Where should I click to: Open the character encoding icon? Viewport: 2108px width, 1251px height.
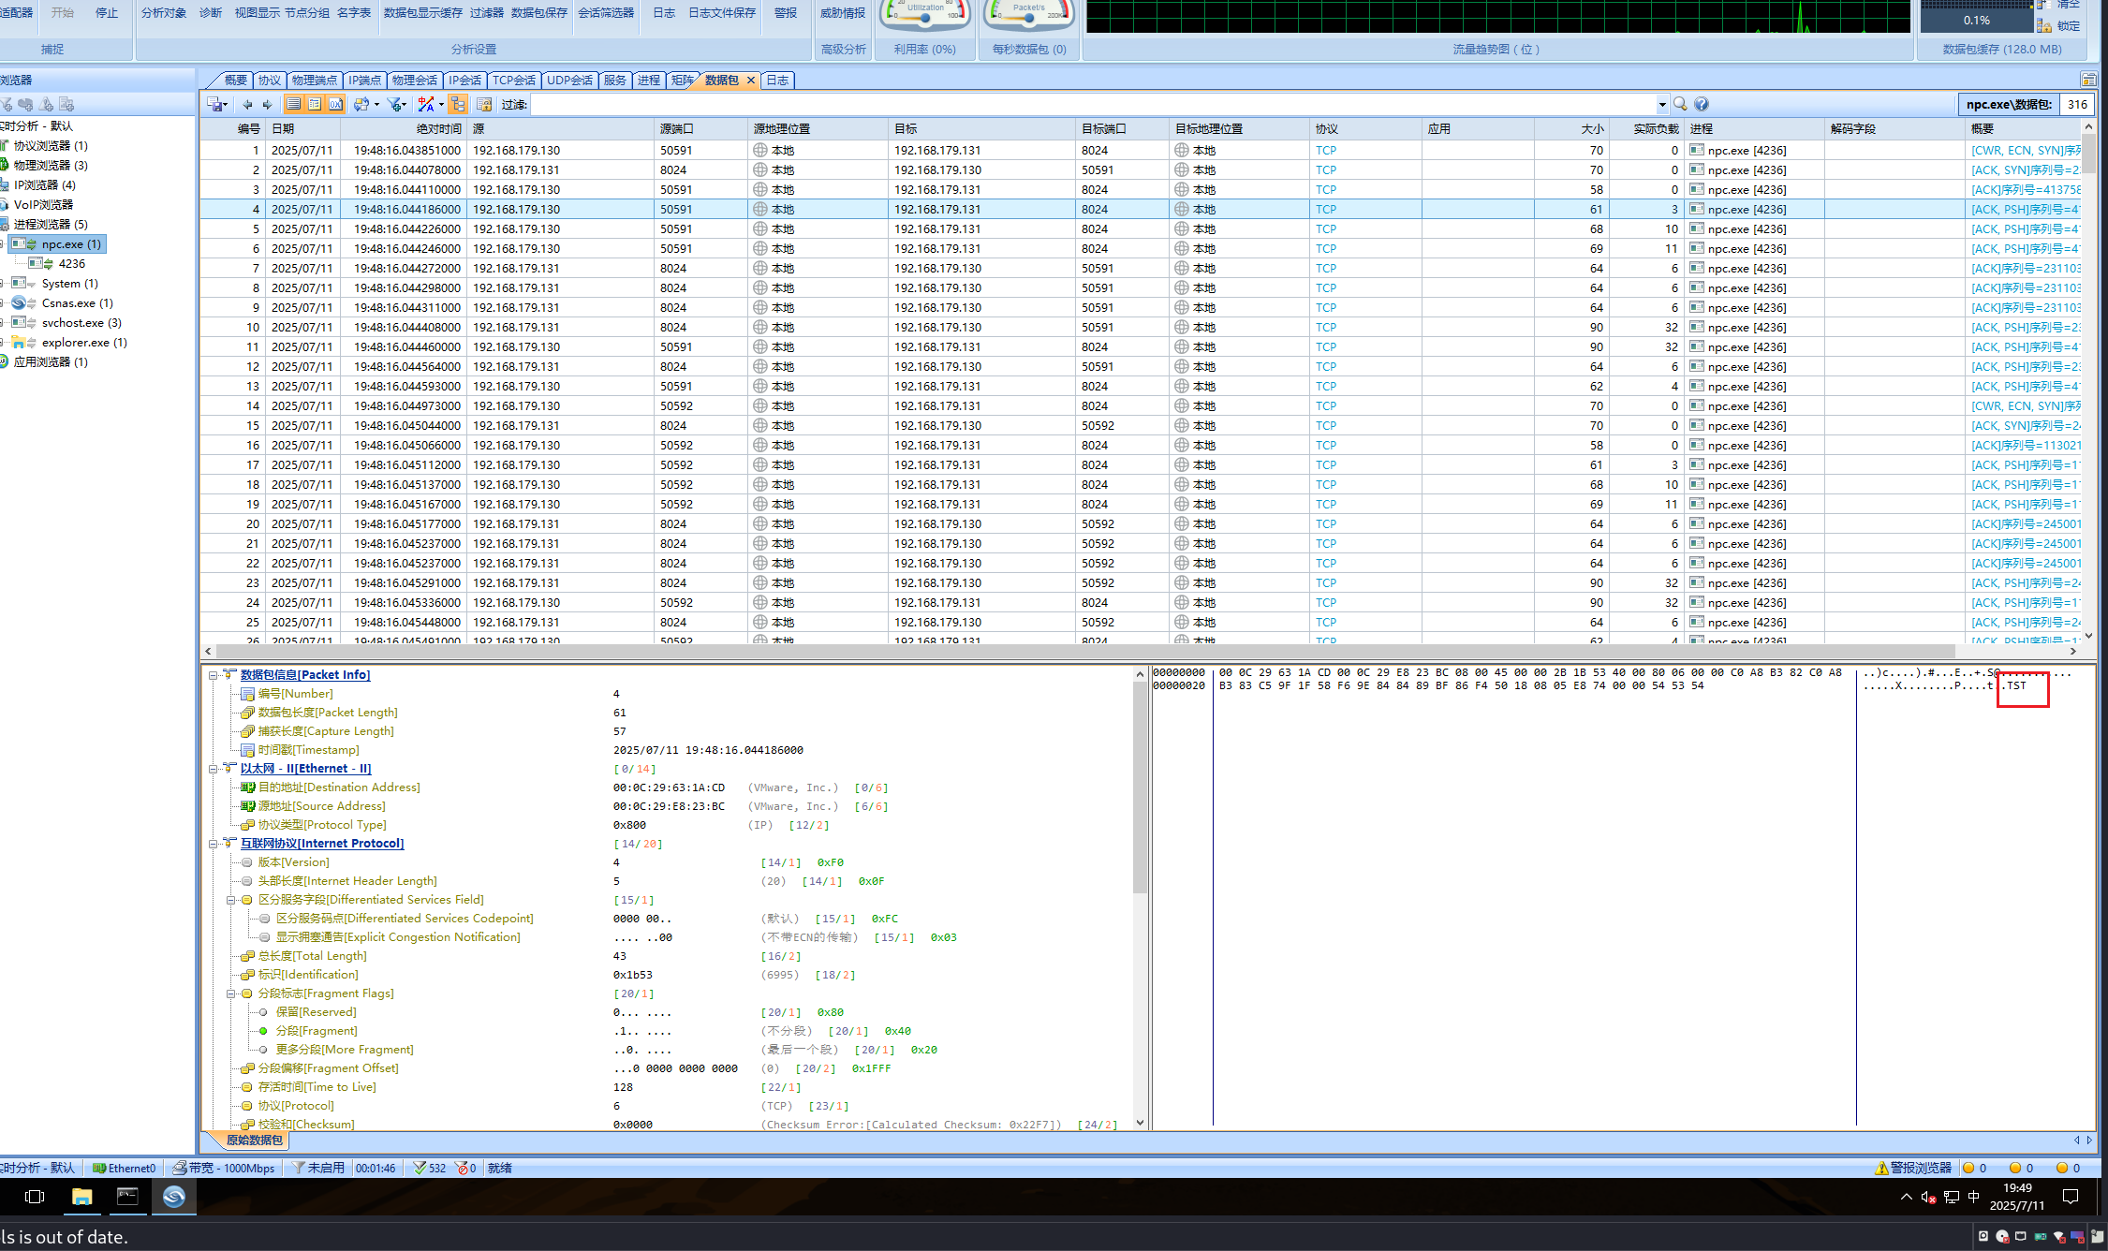pyautogui.click(x=427, y=105)
